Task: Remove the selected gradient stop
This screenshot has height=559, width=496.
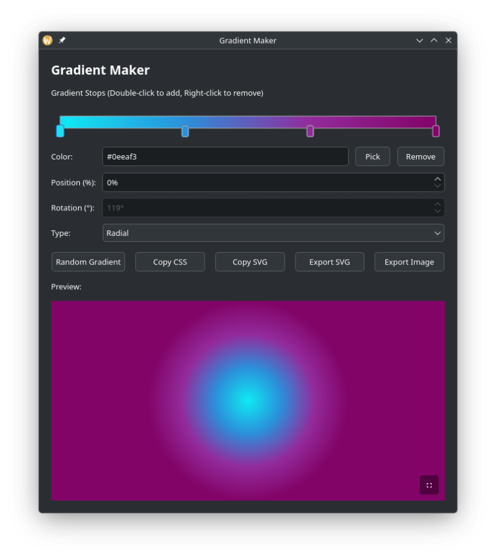Action: [420, 156]
